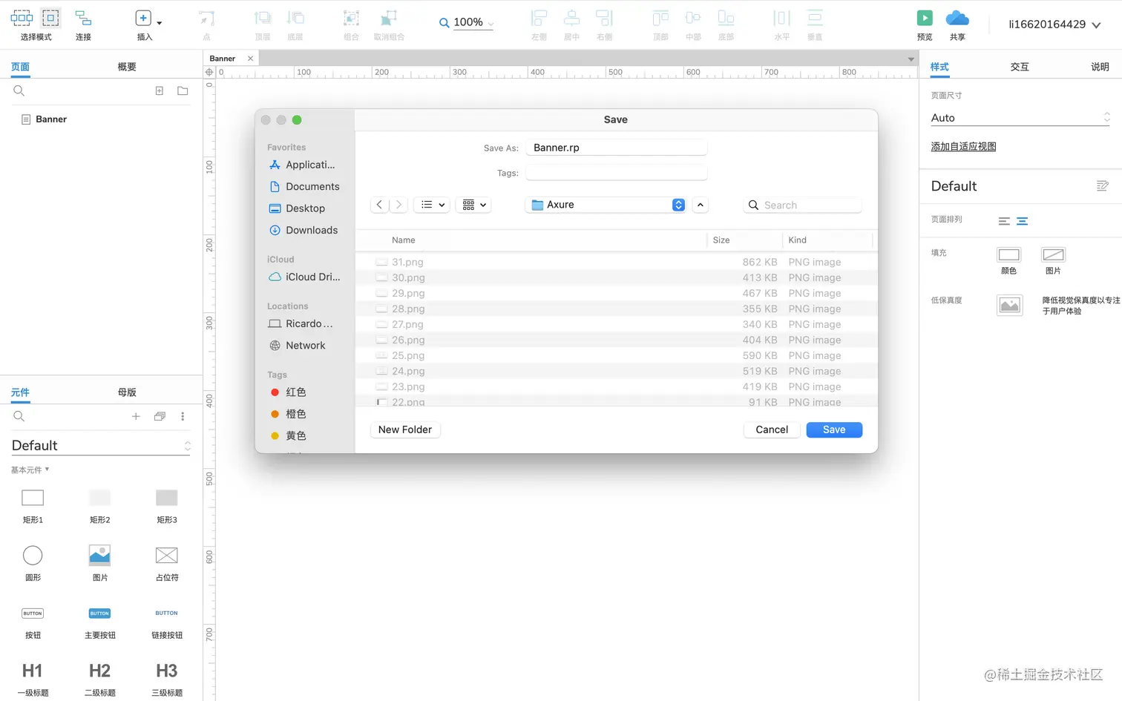Open the 图片 fill image picker

[1053, 254]
